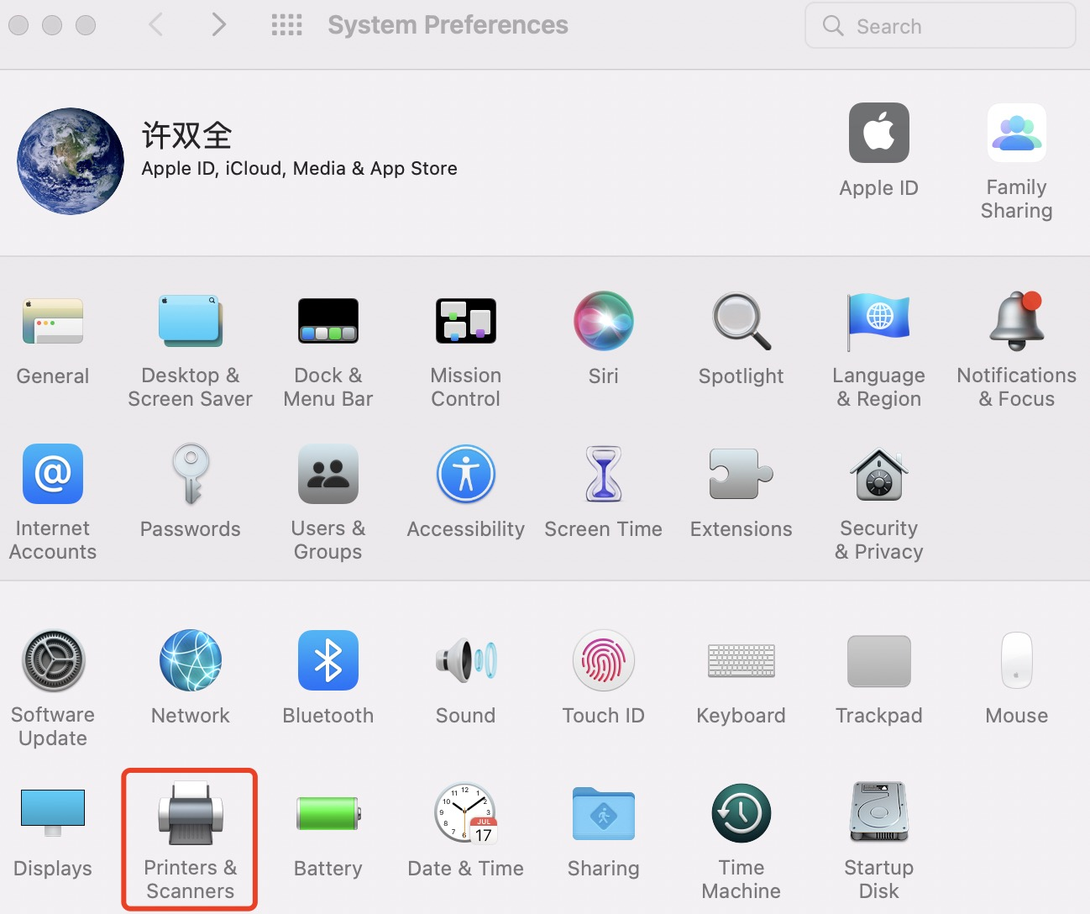Viewport: 1090px width, 914px height.
Task: Click the Search field in the toolbar
Action: click(x=941, y=26)
